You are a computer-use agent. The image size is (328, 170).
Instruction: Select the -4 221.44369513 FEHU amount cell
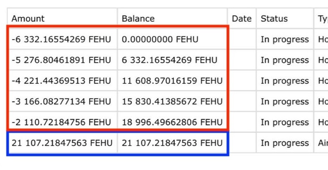tap(62, 80)
